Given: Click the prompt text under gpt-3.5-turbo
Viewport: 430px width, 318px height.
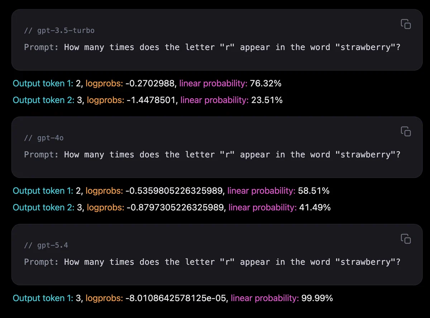Looking at the screenshot, I should 212,47.
